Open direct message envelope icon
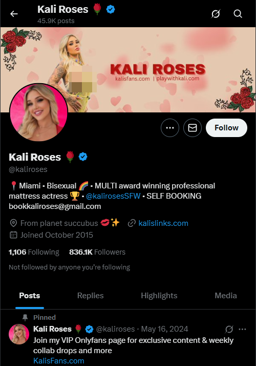 click(x=193, y=128)
